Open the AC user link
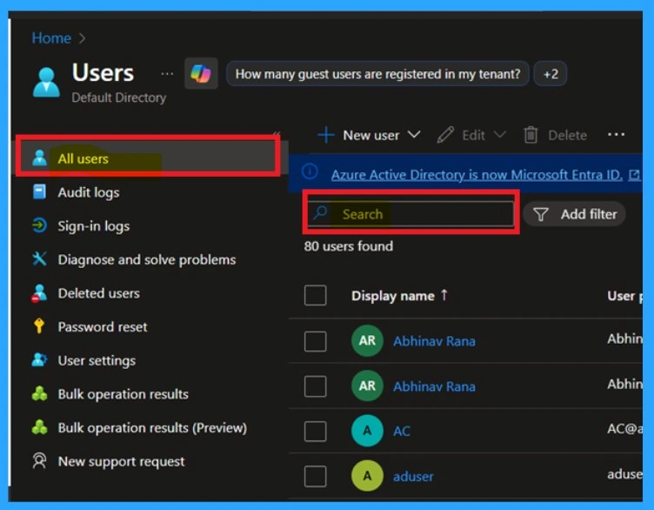 pyautogui.click(x=402, y=431)
